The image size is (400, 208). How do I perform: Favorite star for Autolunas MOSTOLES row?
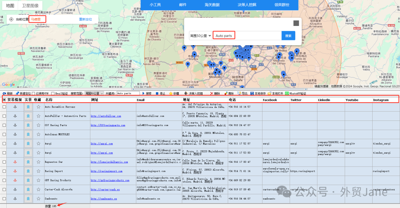coord(39,134)
